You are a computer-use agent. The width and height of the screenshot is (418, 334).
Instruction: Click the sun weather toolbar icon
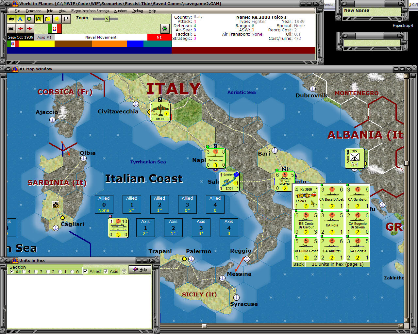click(x=57, y=19)
